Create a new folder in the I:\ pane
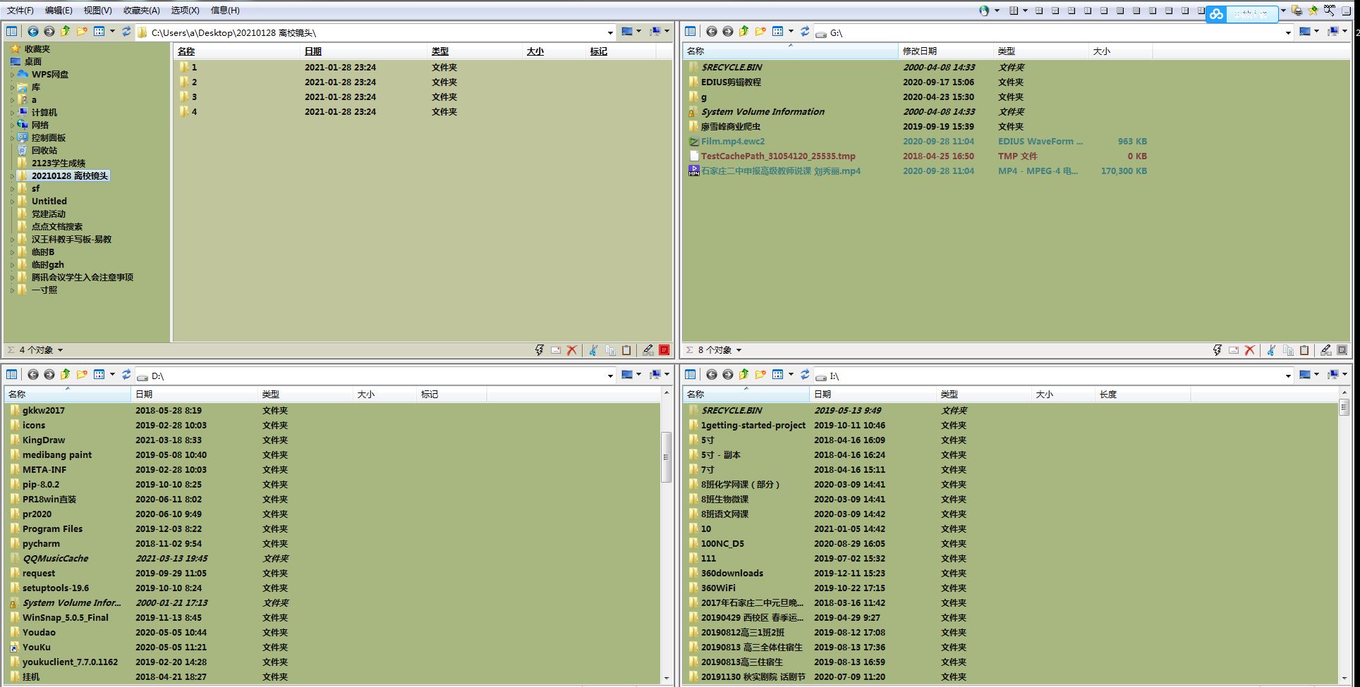 (x=760, y=375)
